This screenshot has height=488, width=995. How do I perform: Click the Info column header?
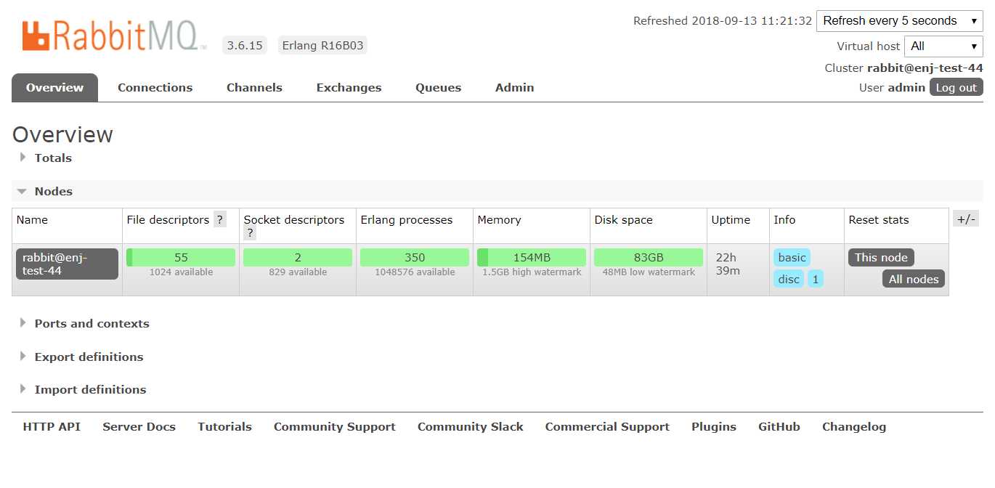784,220
